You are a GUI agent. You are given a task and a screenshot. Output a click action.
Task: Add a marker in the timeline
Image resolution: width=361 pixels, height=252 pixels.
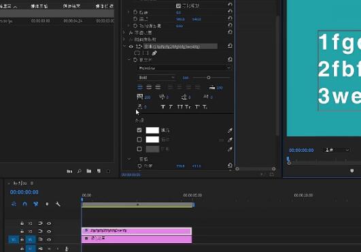coord(47,204)
